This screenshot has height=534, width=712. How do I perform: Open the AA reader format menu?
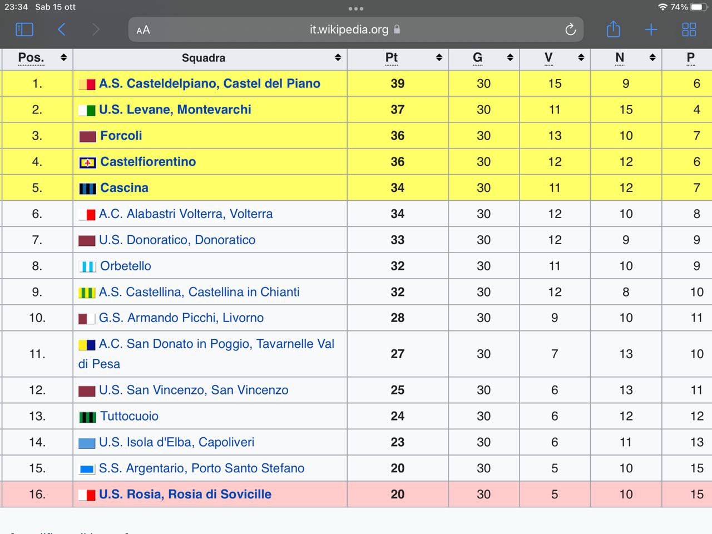[x=143, y=30]
